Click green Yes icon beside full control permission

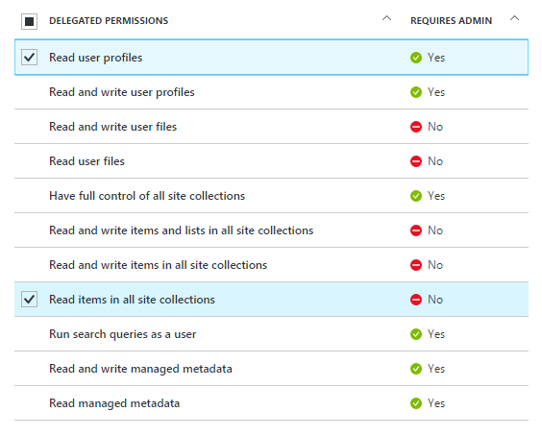tap(416, 196)
